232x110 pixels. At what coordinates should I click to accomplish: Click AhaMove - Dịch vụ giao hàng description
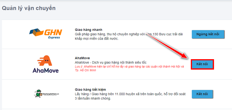point(111,62)
